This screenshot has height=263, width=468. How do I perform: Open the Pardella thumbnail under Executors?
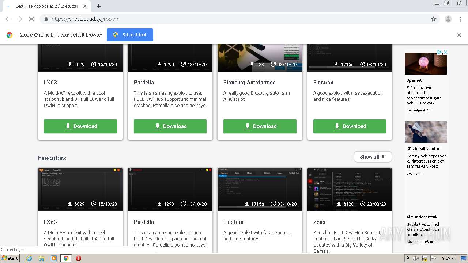pos(170,189)
